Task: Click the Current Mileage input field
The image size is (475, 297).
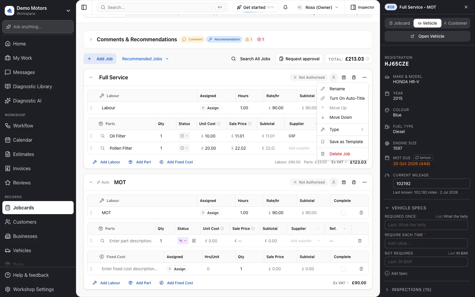Action: click(432, 184)
